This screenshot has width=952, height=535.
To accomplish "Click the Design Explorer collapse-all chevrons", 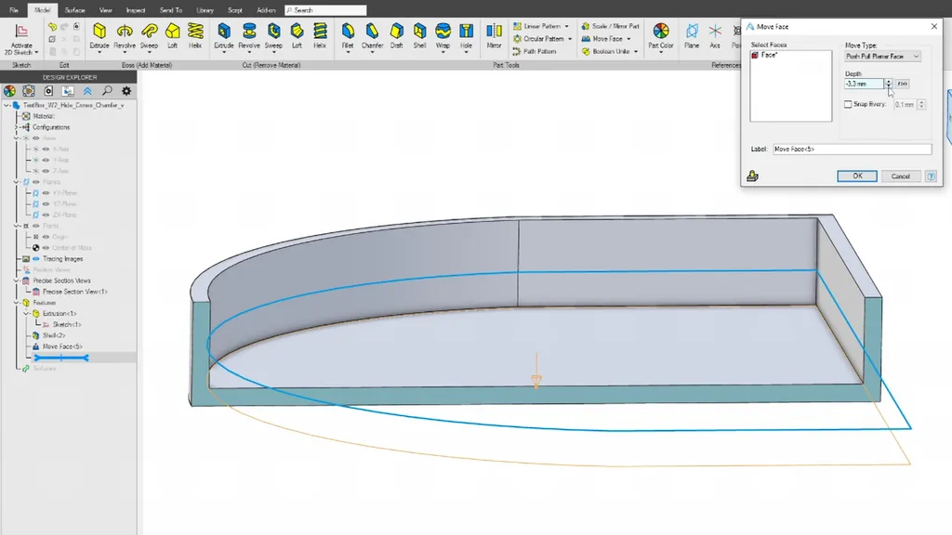I will pos(87,91).
